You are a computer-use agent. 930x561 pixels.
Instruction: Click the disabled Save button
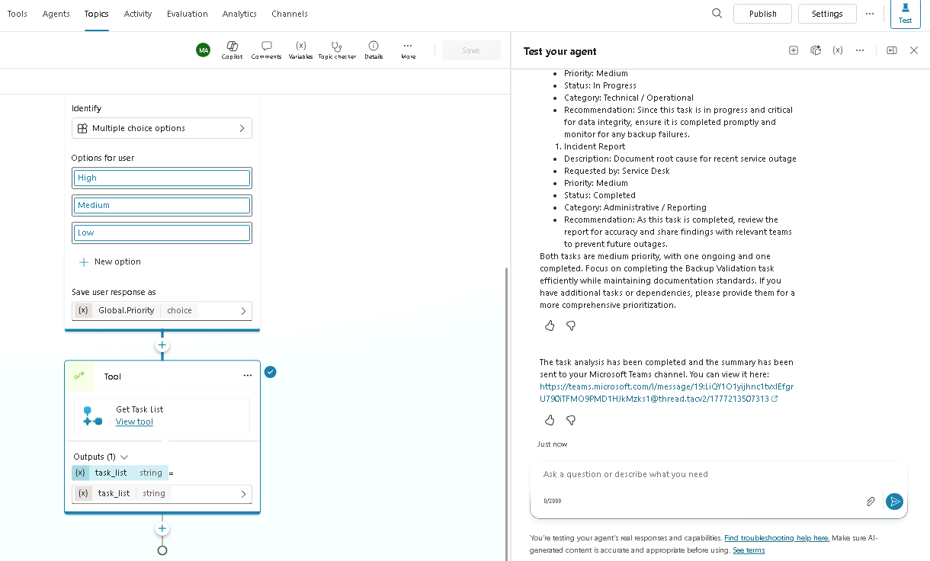click(x=471, y=50)
